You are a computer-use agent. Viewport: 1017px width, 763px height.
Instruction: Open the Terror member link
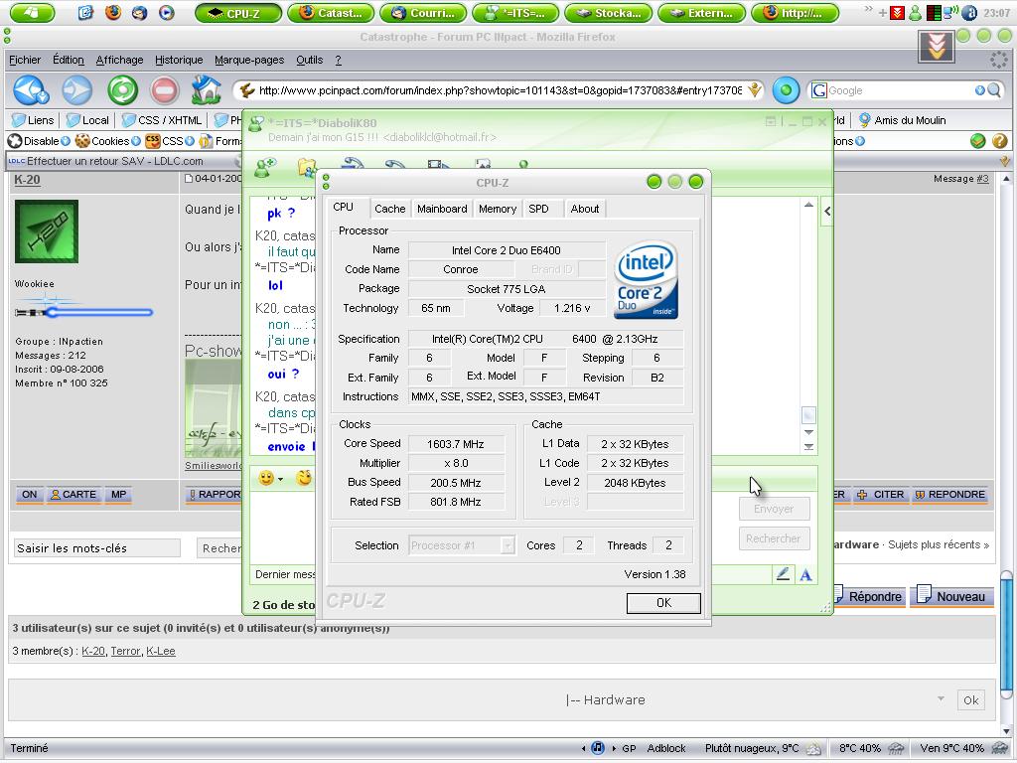[125, 652]
